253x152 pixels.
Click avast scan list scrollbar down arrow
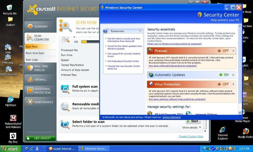click(205, 131)
